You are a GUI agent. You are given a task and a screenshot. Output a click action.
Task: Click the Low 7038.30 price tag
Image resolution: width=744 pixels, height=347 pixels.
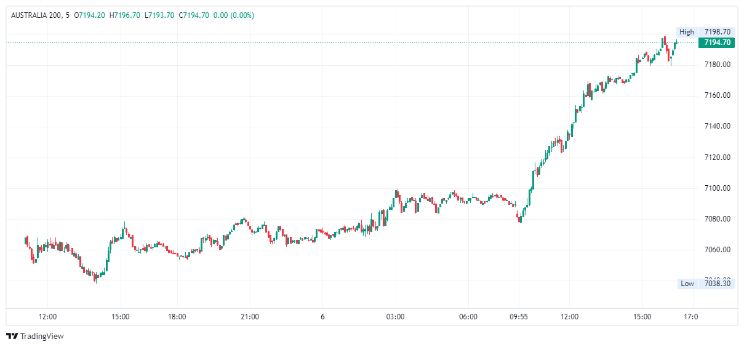705,284
